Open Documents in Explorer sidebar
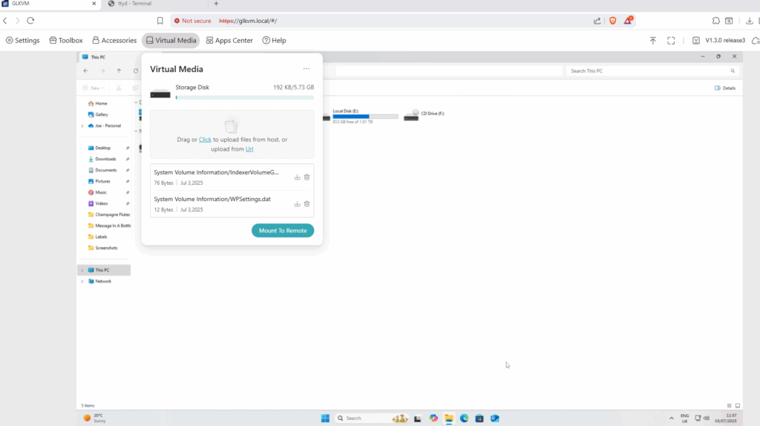Screen dimensions: 760x426 click(x=105, y=170)
